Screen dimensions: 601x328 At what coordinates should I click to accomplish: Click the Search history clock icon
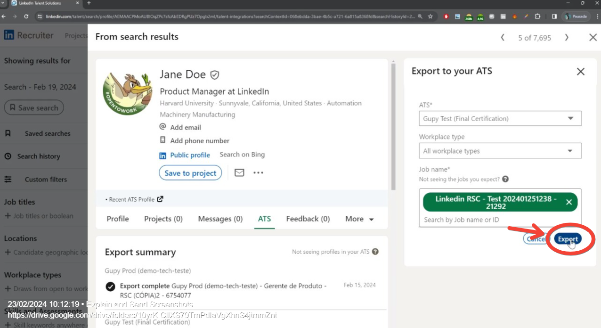tap(8, 156)
